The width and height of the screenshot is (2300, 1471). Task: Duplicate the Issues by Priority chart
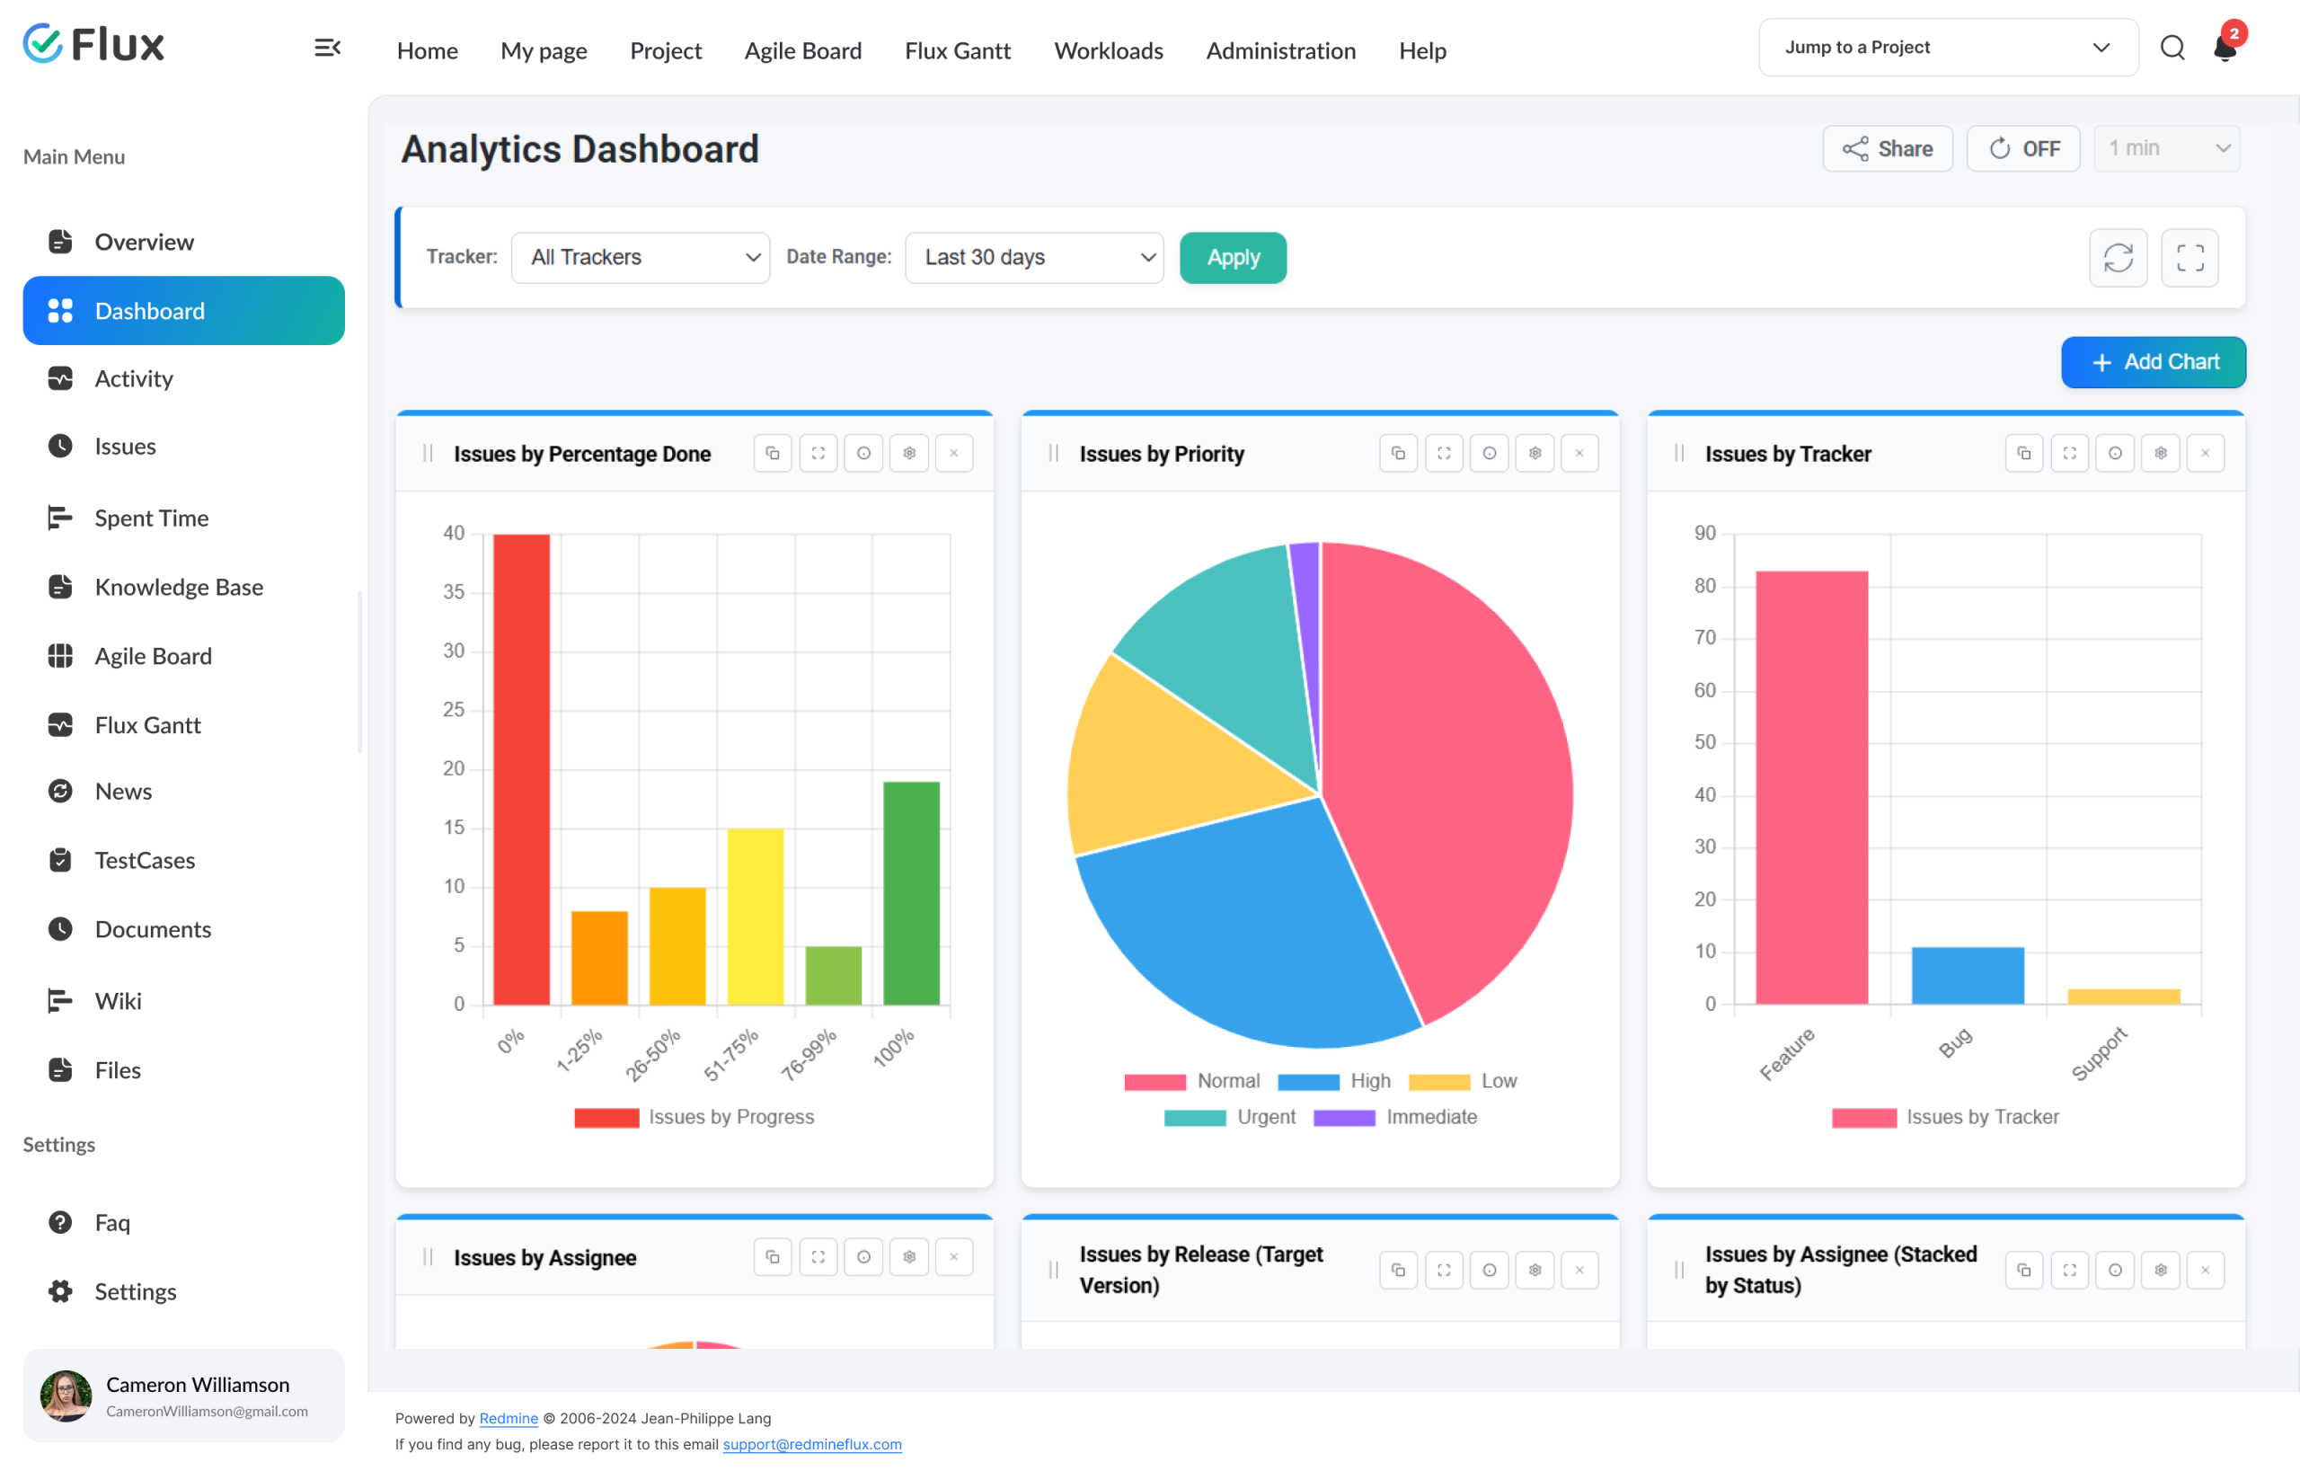[x=1398, y=454]
